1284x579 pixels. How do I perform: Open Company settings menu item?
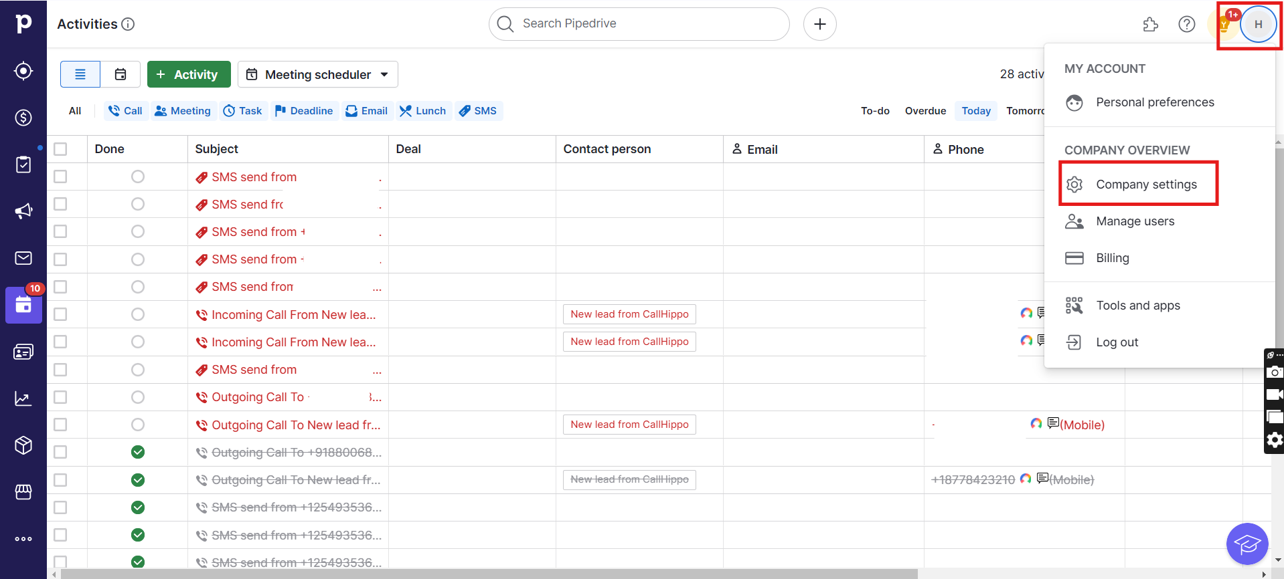(1159, 185)
